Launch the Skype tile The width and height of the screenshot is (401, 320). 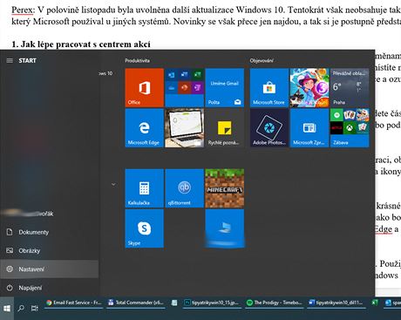[x=145, y=228]
